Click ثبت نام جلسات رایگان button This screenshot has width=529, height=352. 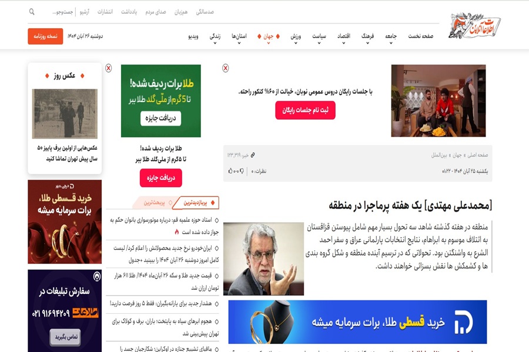305,110
